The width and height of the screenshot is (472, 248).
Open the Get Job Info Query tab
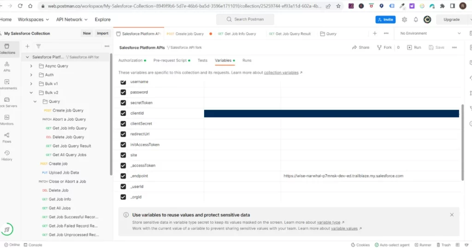(x=237, y=34)
